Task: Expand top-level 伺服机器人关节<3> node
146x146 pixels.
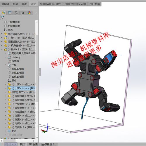Action: point(1,41)
